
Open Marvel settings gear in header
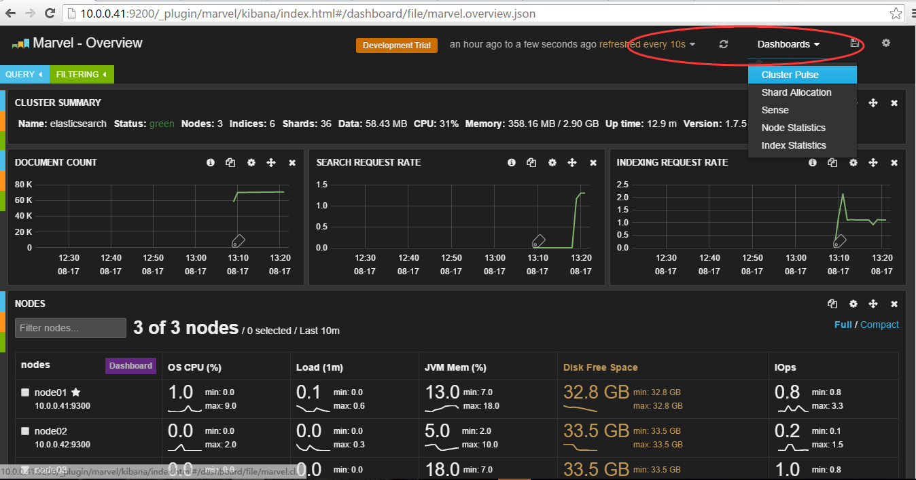886,43
